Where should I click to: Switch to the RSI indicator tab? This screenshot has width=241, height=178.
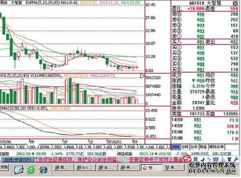click(x=22, y=147)
